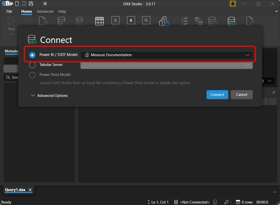
Task: Close the Query1.dax tab
Action: (30, 190)
